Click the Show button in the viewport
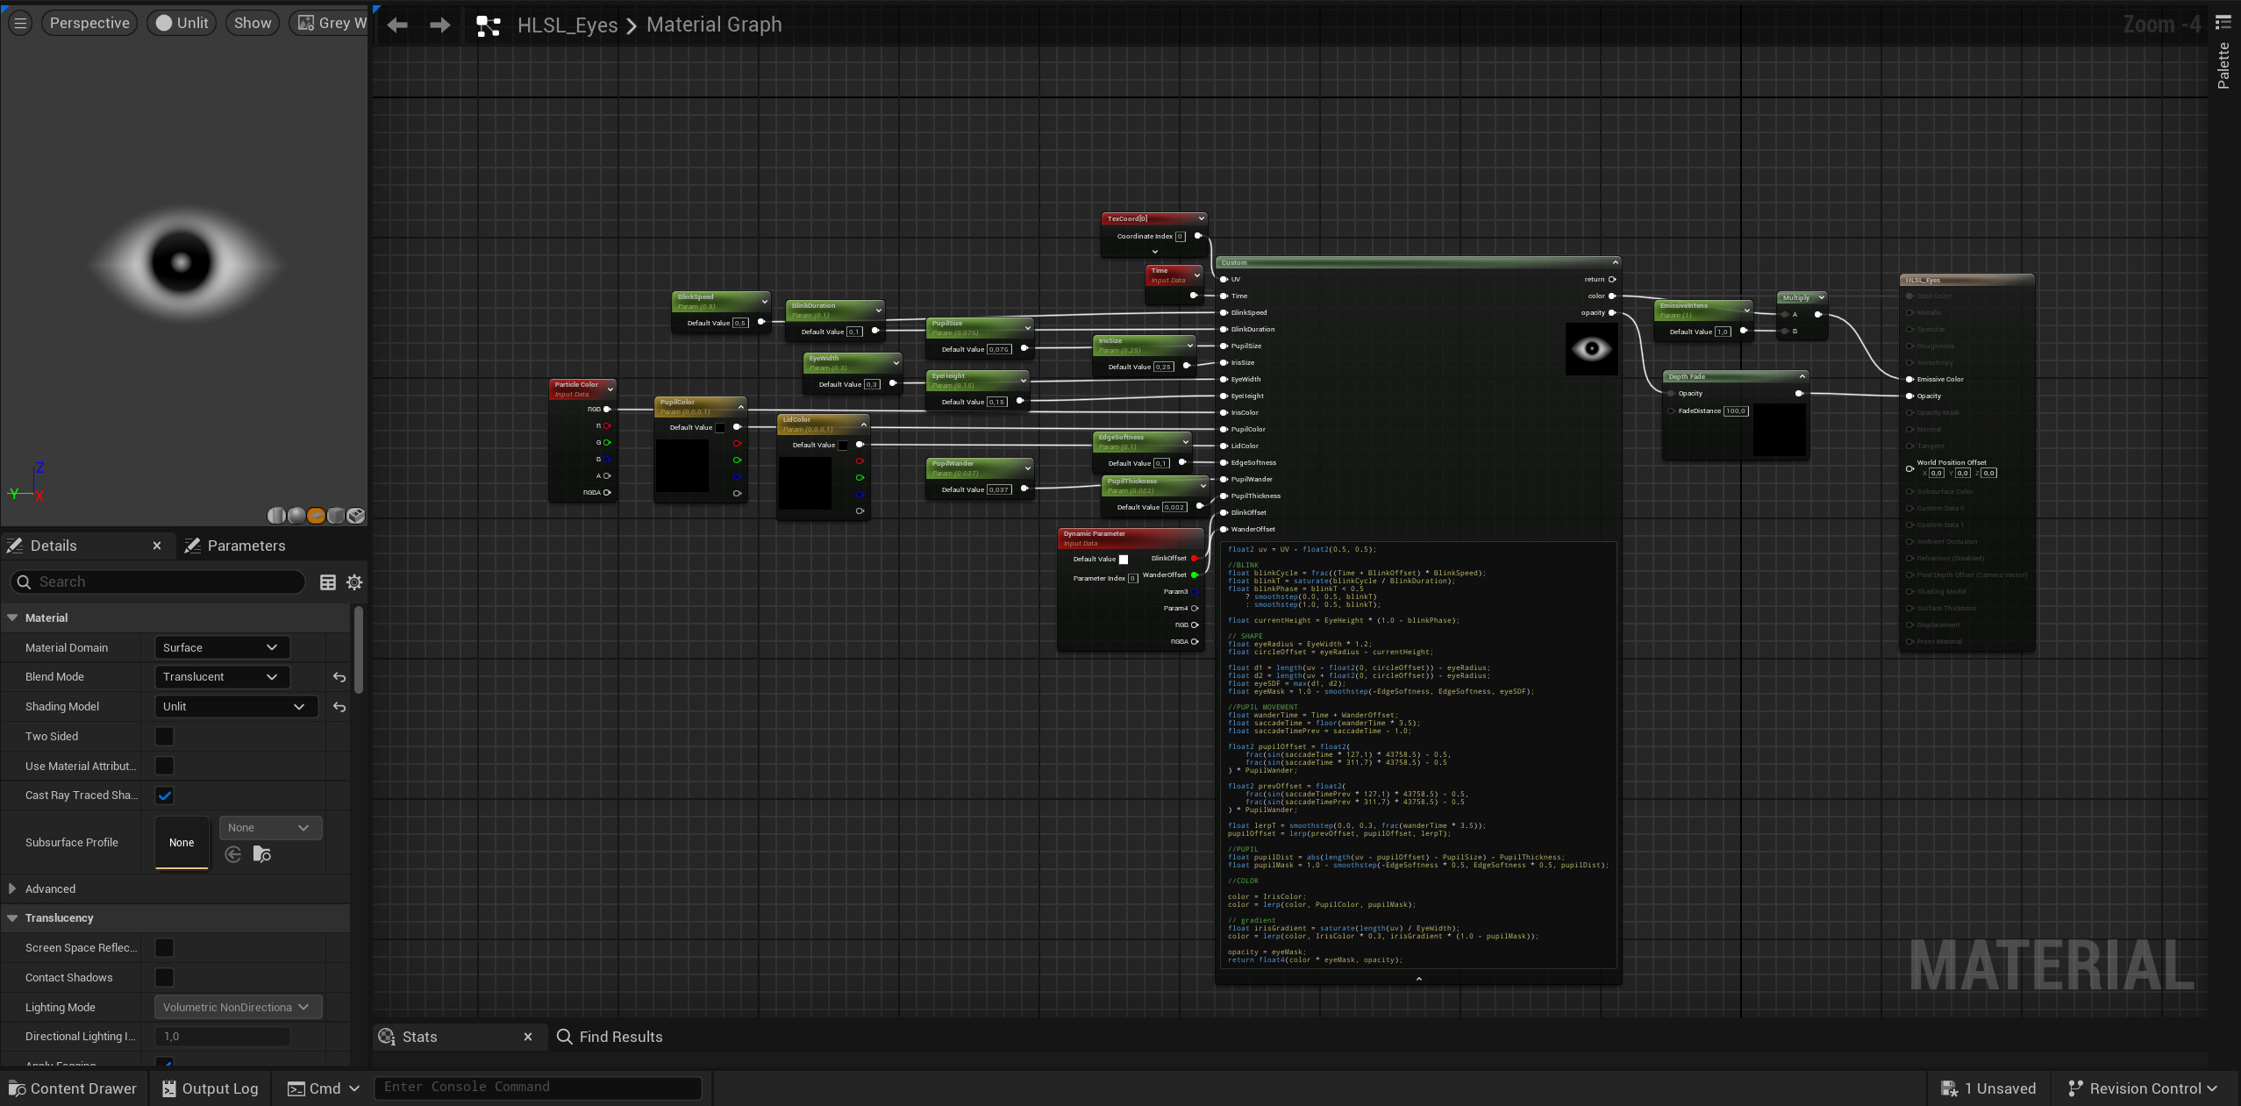Image resolution: width=2241 pixels, height=1106 pixels. point(252,23)
